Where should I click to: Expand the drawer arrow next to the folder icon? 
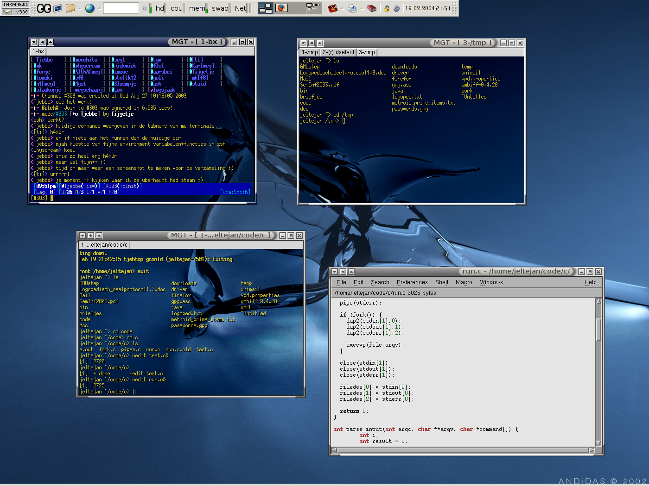click(x=80, y=8)
